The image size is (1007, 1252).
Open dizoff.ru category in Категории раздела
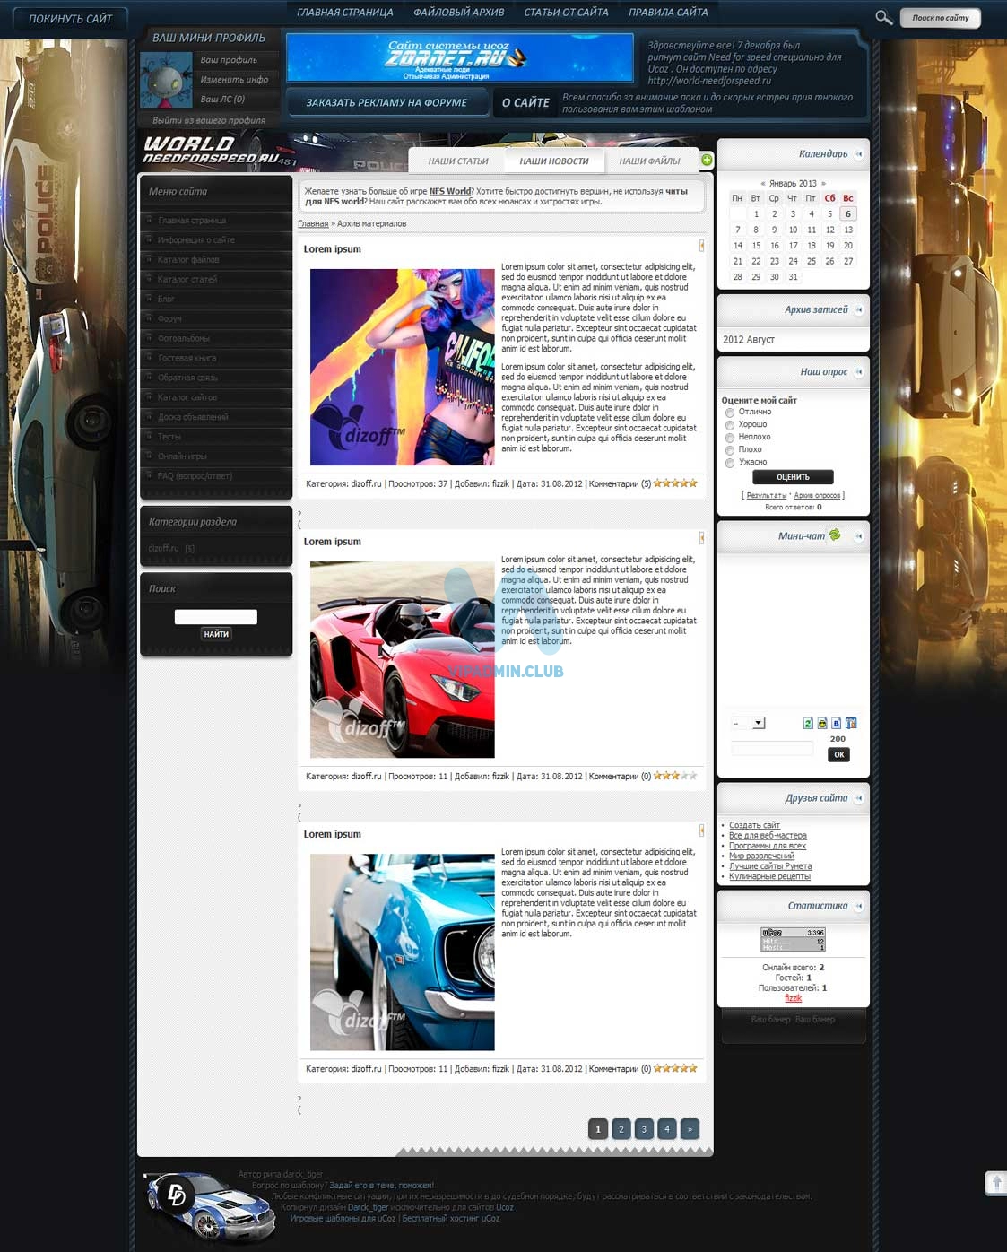coord(163,548)
